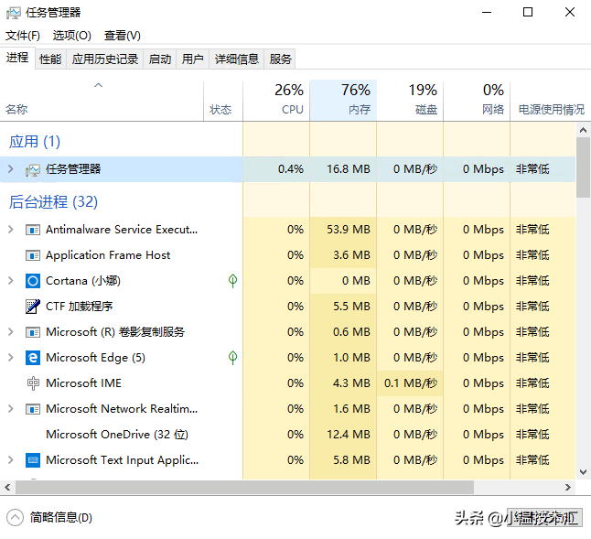Click the Task Manager title bar icon
Viewport: 591px width, 539px height.
(x=14, y=13)
